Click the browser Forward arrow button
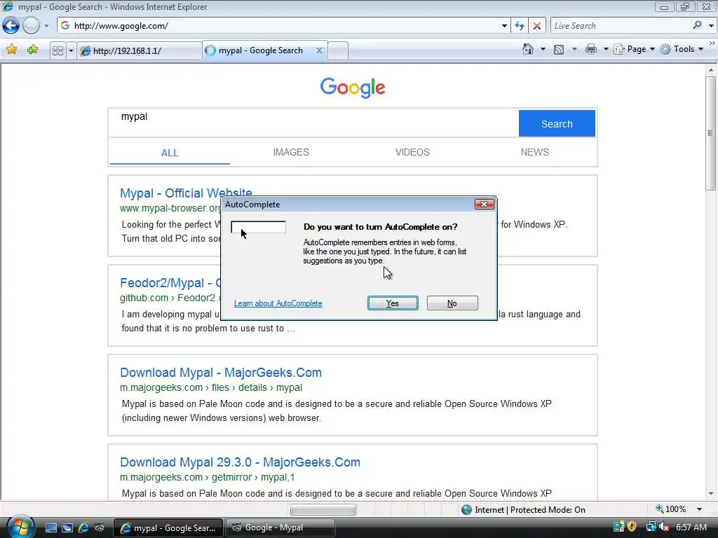The image size is (718, 538). 31,26
